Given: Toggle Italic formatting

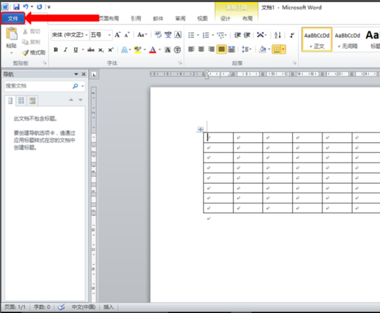Looking at the screenshot, I should [66, 50].
